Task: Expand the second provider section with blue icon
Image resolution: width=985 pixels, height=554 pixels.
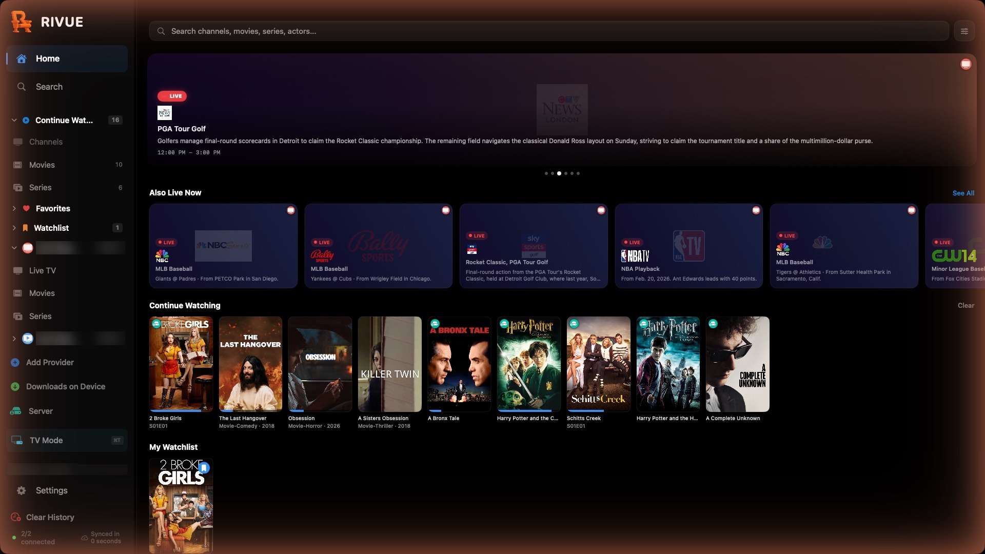Action: tap(14, 339)
